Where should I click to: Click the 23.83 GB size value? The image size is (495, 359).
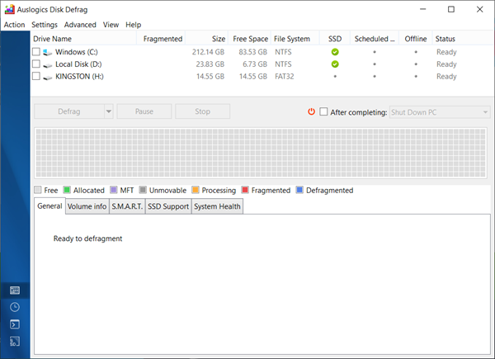tap(210, 64)
